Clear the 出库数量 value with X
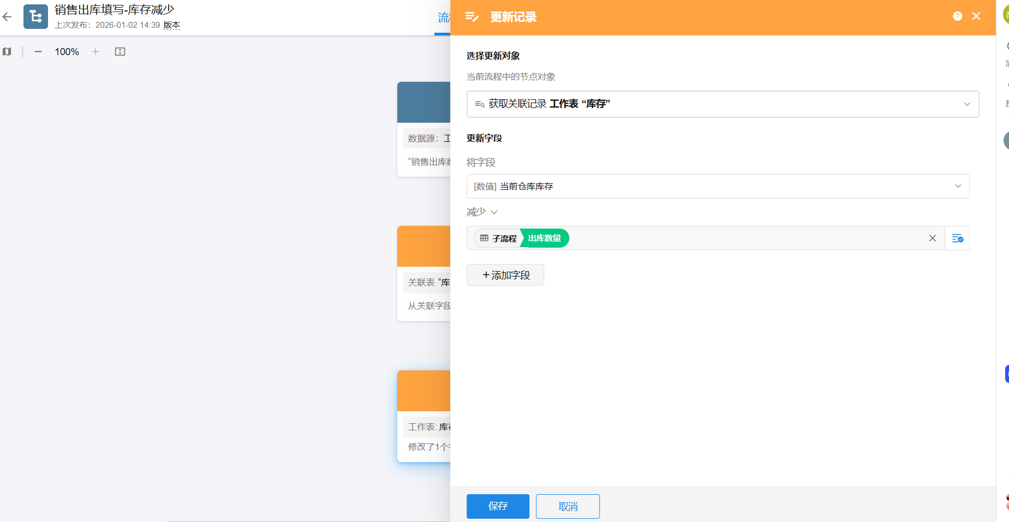The width and height of the screenshot is (1009, 522). [x=932, y=238]
